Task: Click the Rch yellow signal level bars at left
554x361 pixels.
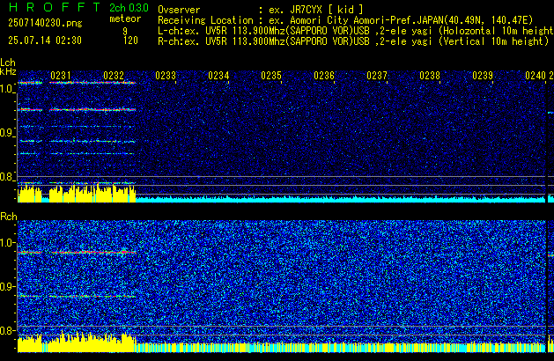Action: tap(77, 343)
